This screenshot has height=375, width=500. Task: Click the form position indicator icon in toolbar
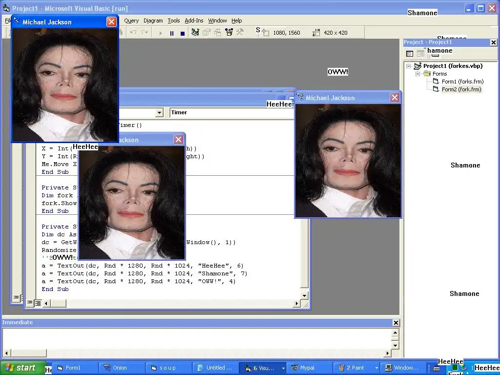click(x=266, y=33)
